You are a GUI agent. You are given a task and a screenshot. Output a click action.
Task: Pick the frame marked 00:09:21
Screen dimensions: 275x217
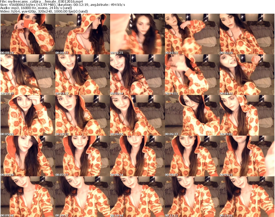(247, 156)
